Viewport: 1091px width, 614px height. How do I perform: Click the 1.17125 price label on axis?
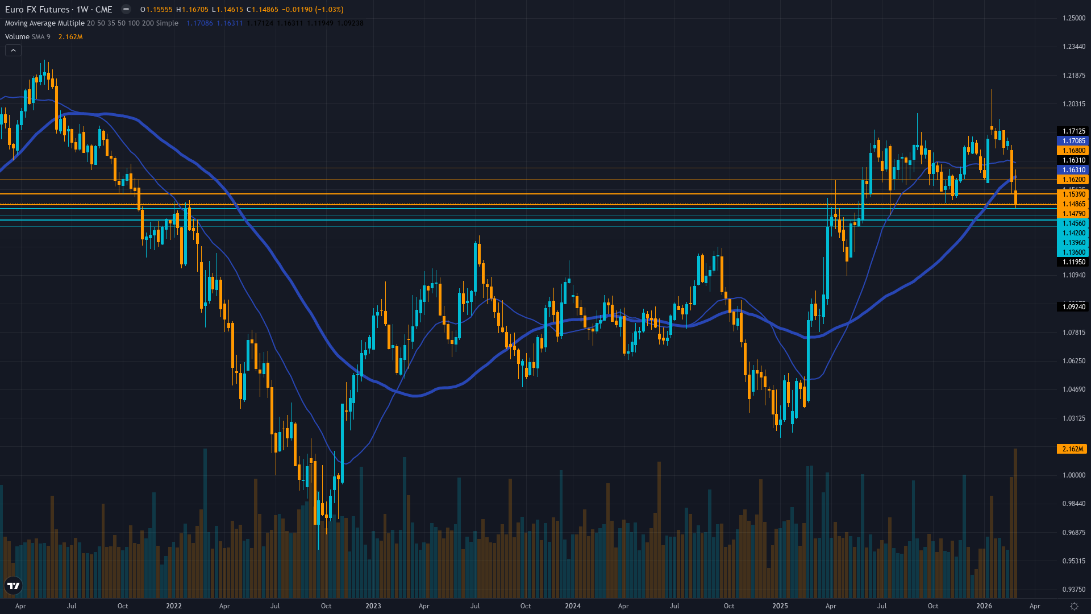pyautogui.click(x=1072, y=131)
